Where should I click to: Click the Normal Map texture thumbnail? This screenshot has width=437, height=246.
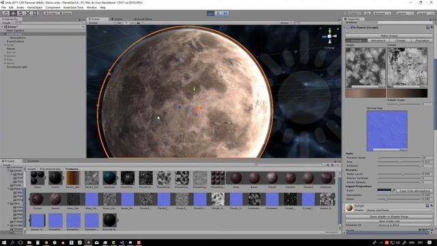click(387, 131)
